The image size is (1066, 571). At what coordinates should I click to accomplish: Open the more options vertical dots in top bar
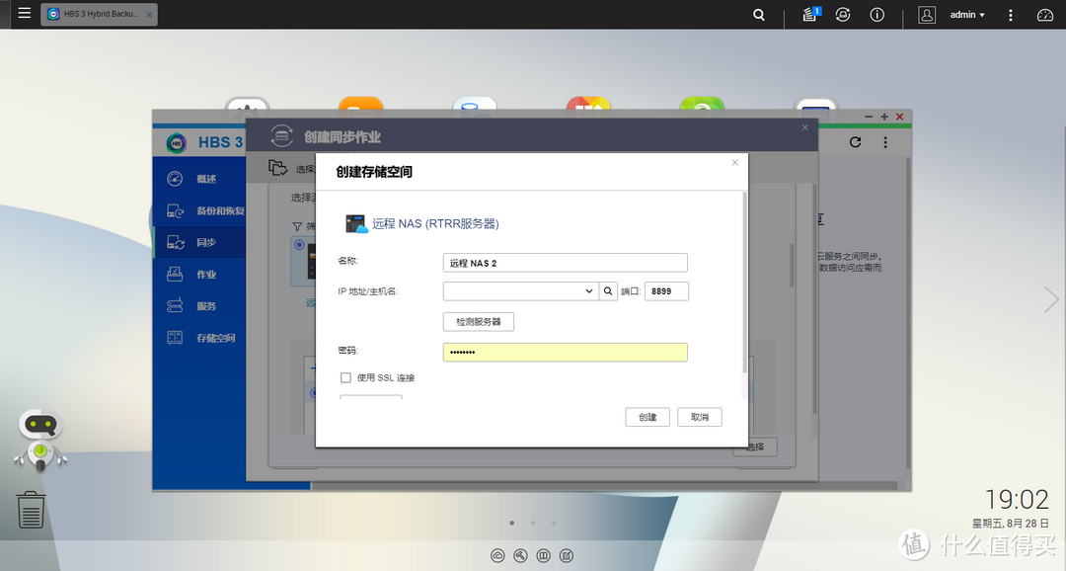pos(1011,14)
